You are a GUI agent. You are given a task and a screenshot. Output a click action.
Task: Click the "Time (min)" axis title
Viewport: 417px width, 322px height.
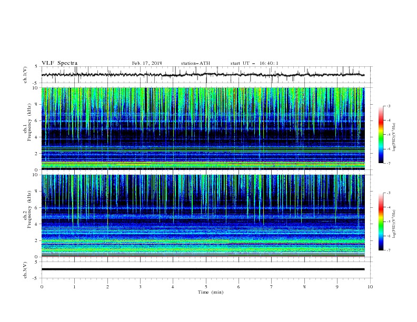[211, 292]
